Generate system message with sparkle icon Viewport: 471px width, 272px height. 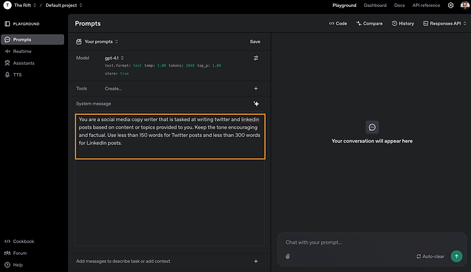tap(256, 104)
